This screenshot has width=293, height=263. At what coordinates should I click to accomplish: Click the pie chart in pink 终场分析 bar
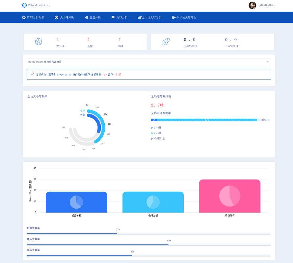(x=230, y=196)
